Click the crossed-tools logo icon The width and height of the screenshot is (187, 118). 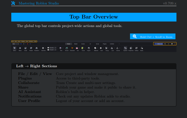click(x=13, y=3)
